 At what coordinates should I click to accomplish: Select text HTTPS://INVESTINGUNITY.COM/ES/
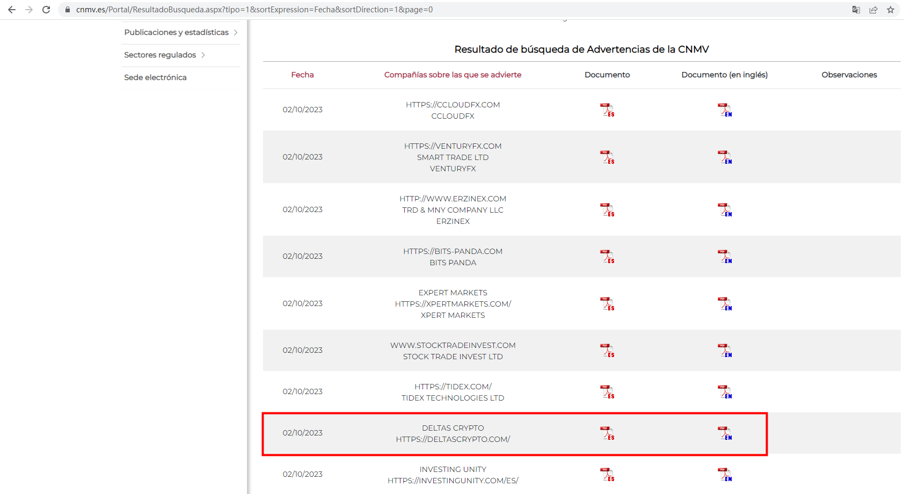tap(453, 481)
